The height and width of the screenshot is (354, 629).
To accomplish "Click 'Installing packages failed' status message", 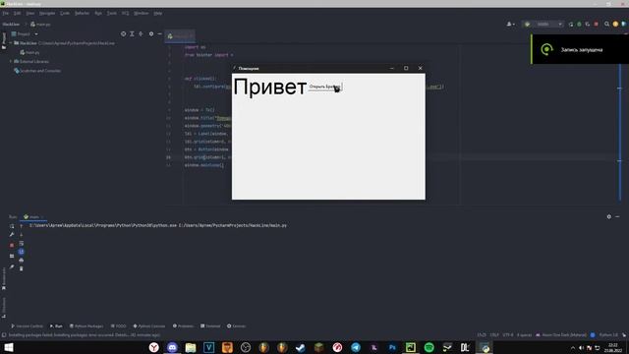I will coord(84,334).
